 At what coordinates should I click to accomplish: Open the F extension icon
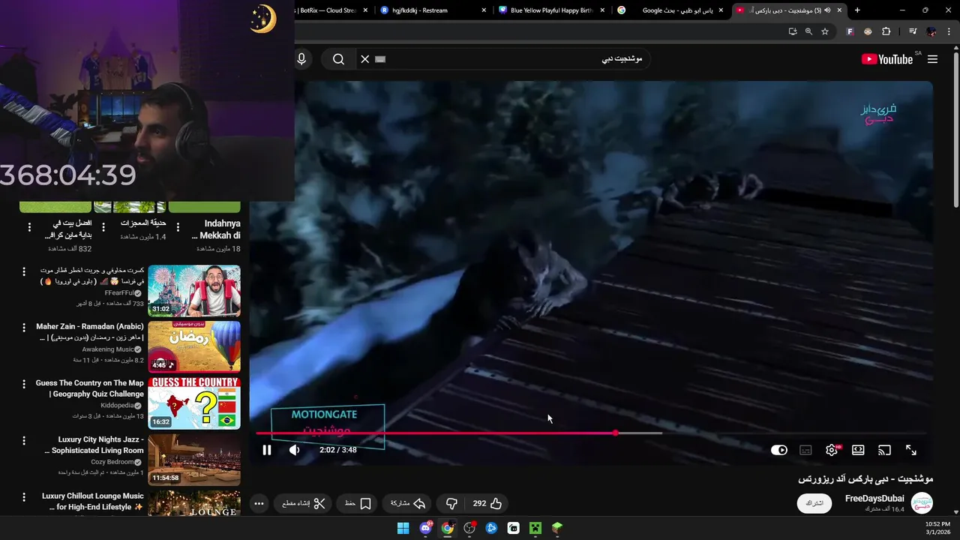850,31
